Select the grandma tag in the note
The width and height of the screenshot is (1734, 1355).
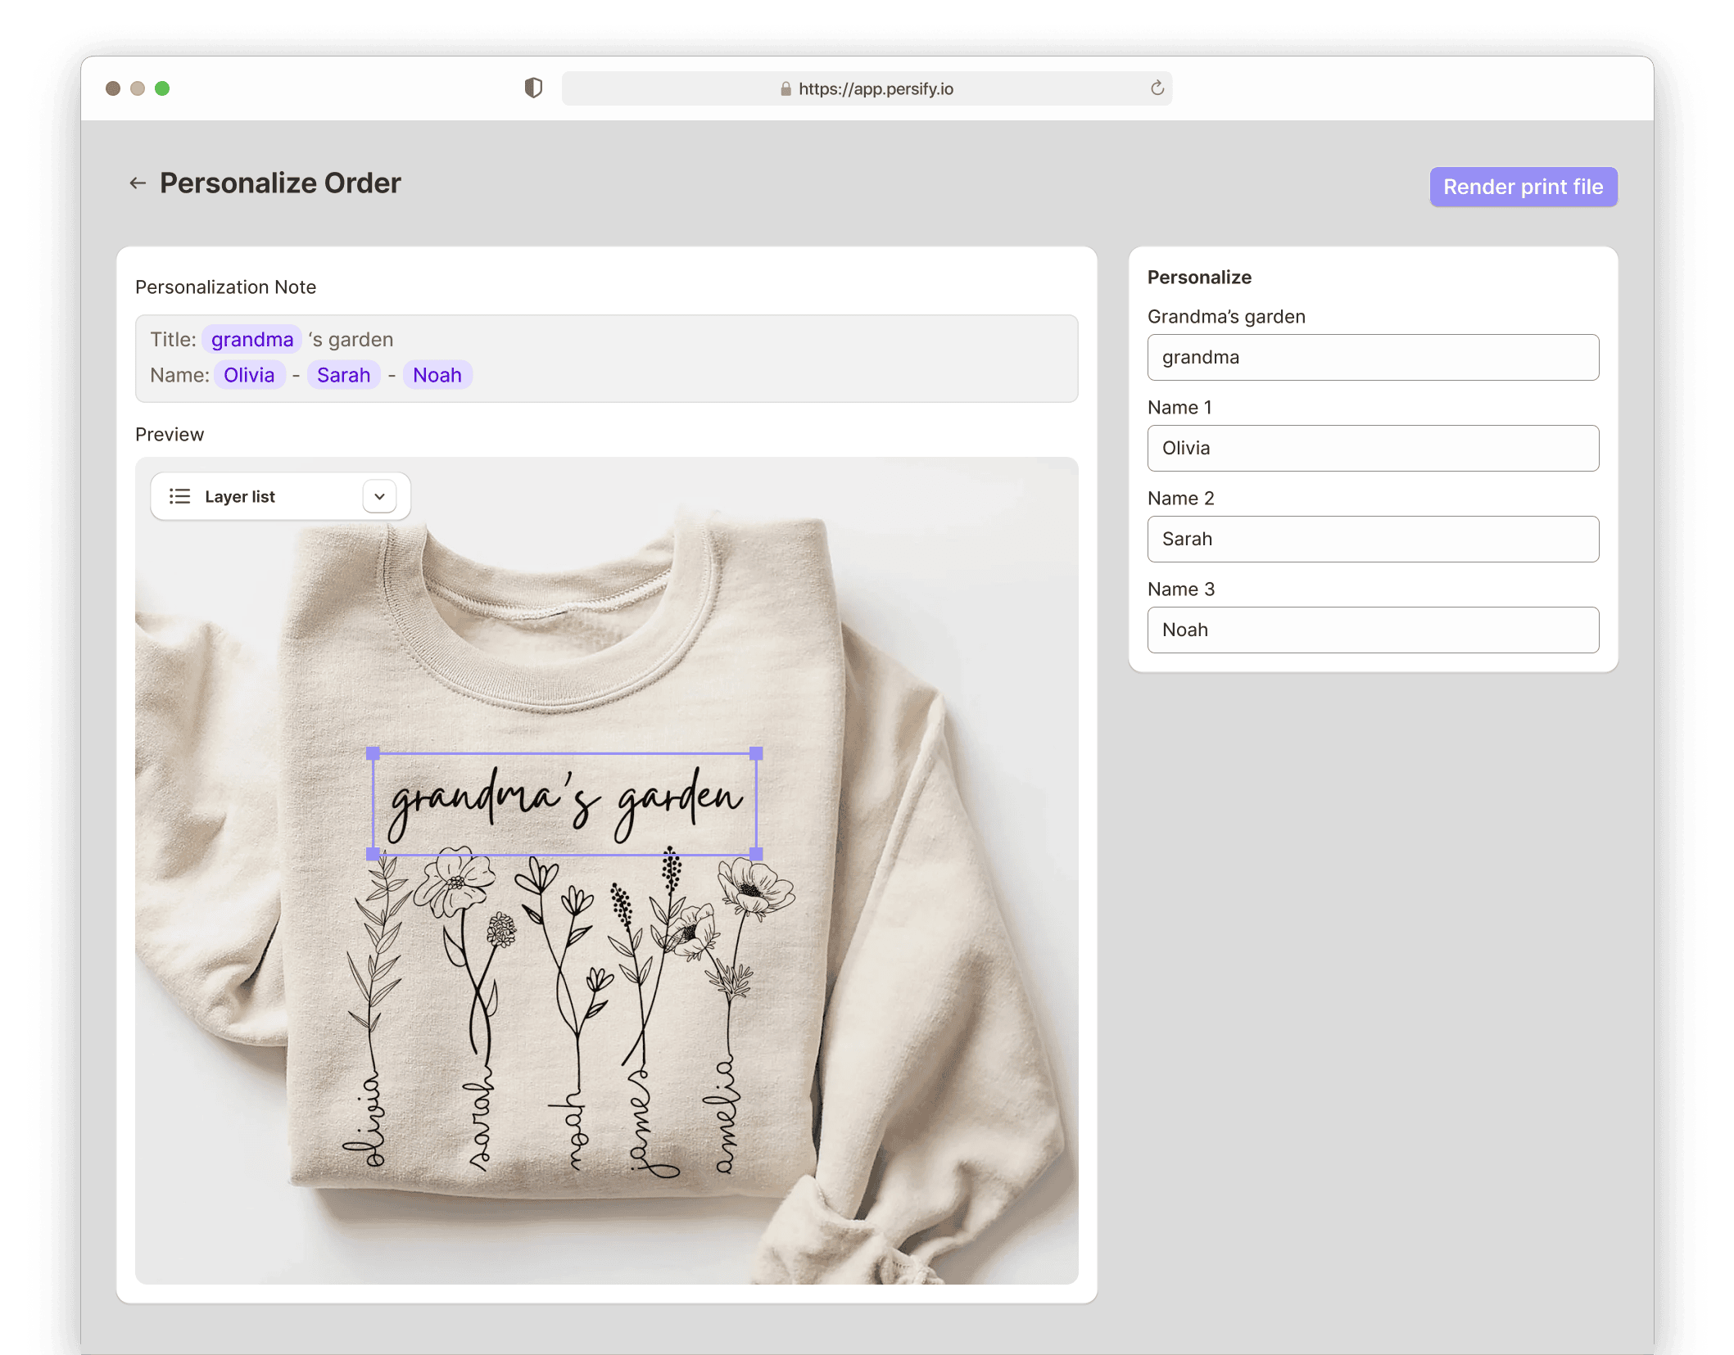click(x=252, y=339)
